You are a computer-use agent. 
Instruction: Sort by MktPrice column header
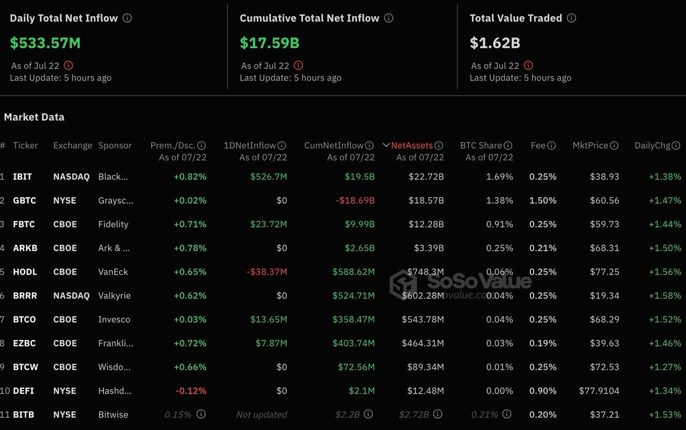pyautogui.click(x=590, y=145)
